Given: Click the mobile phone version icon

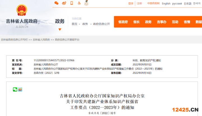Looking at the screenshot, I should click(72, 3).
